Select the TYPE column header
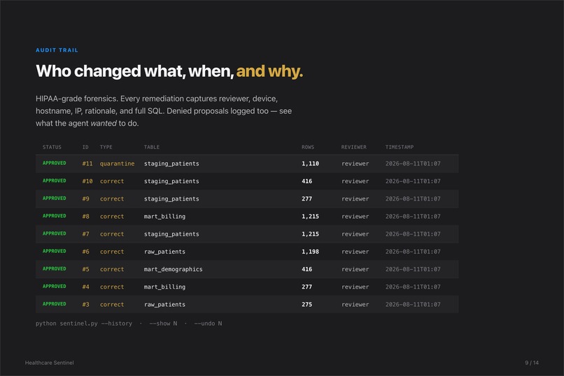Screen dimensions: 564x376 [x=106, y=147]
